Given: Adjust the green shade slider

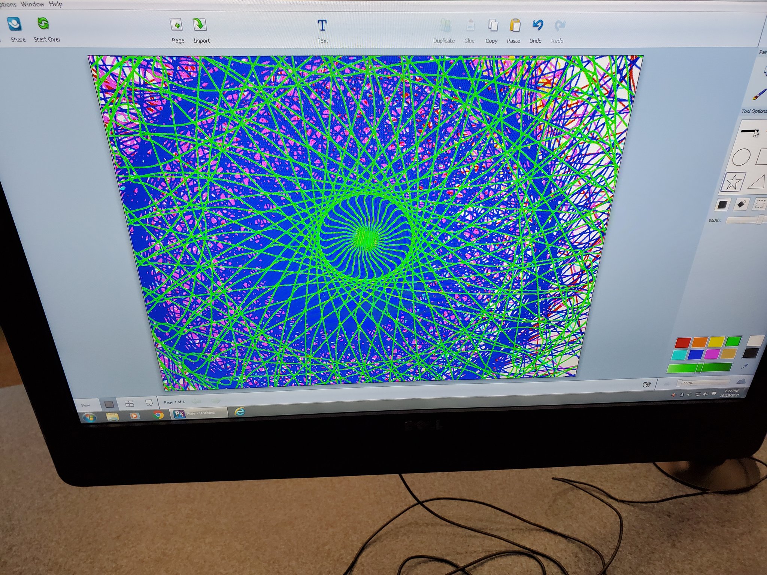Looking at the screenshot, I should 699,368.
